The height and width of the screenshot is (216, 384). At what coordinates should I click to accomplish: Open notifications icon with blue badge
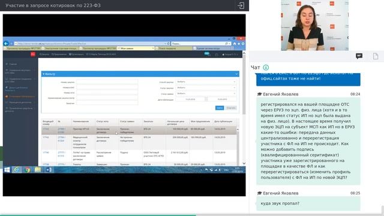click(x=207, y=54)
